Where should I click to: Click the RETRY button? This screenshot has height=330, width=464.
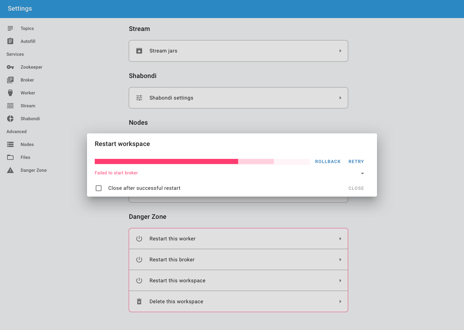356,162
